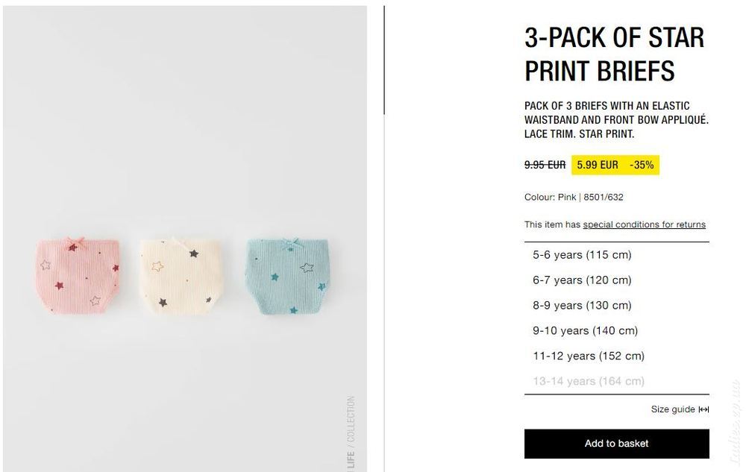Select size 6-7 years (120 cm)
Viewport: 746px width, 472px height.
pyautogui.click(x=617, y=280)
